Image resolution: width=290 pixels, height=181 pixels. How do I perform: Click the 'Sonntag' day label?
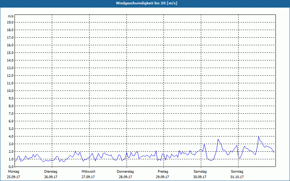pos(237,172)
